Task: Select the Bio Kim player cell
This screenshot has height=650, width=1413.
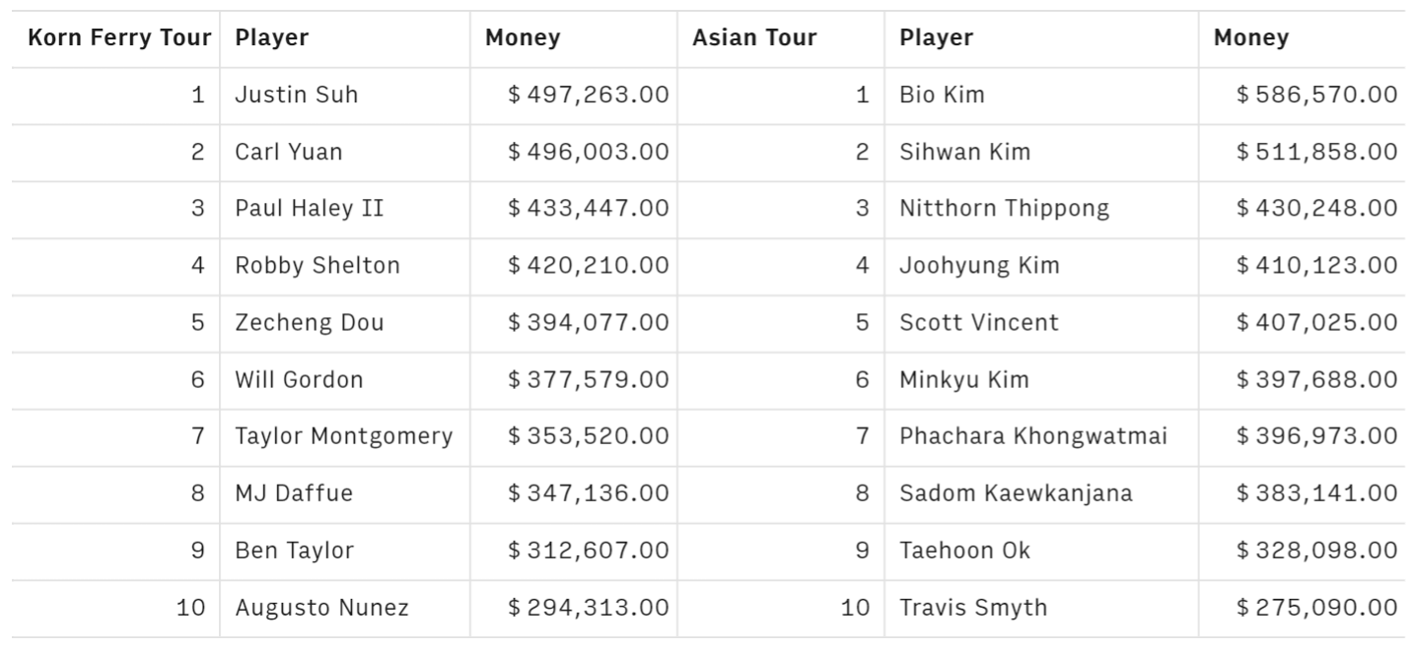Action: point(942,96)
